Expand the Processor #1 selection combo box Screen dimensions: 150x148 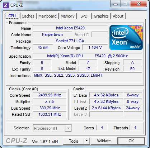tap(52, 128)
